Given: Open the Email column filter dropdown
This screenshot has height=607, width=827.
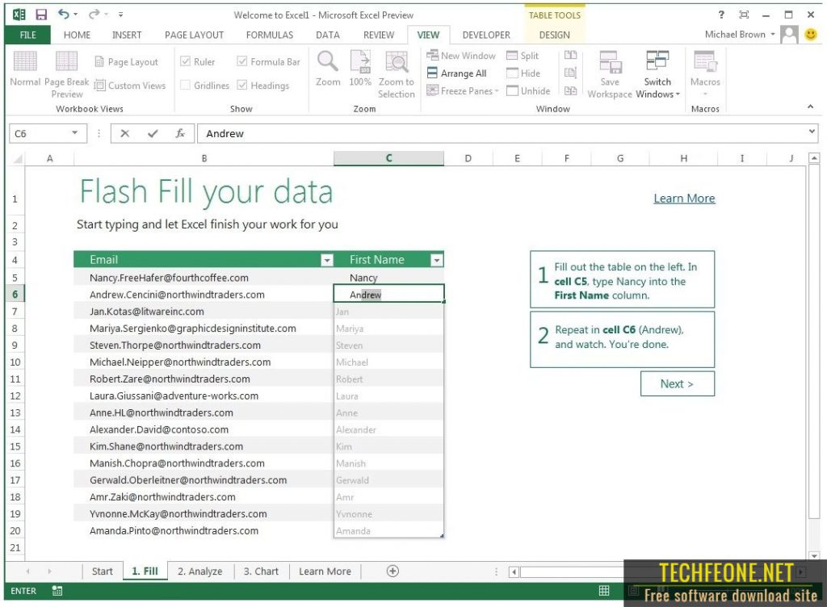Looking at the screenshot, I should 327,260.
